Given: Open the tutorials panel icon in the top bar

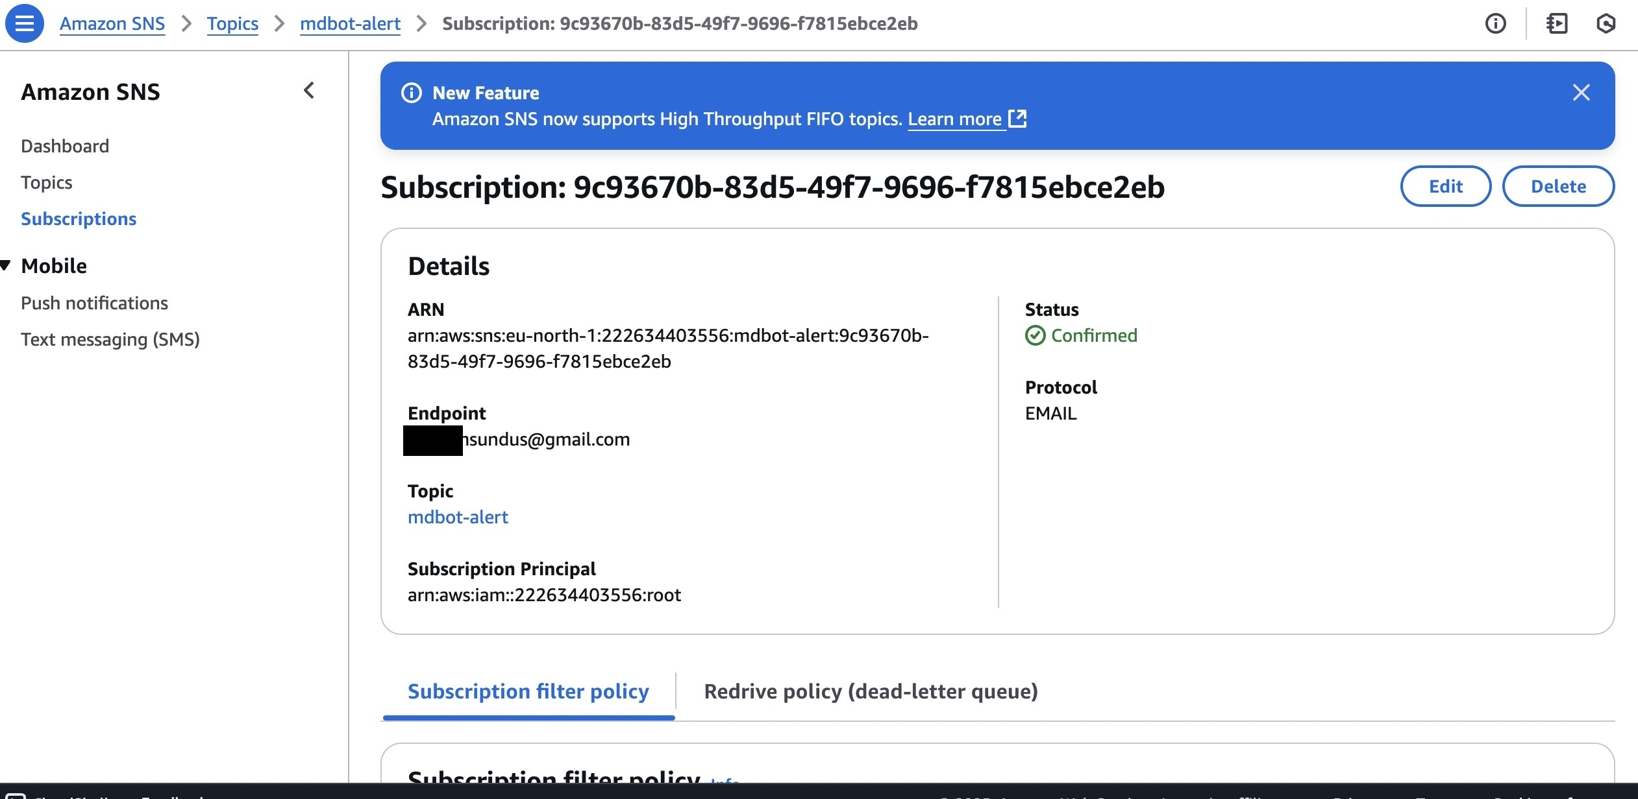Looking at the screenshot, I should coord(1557,24).
